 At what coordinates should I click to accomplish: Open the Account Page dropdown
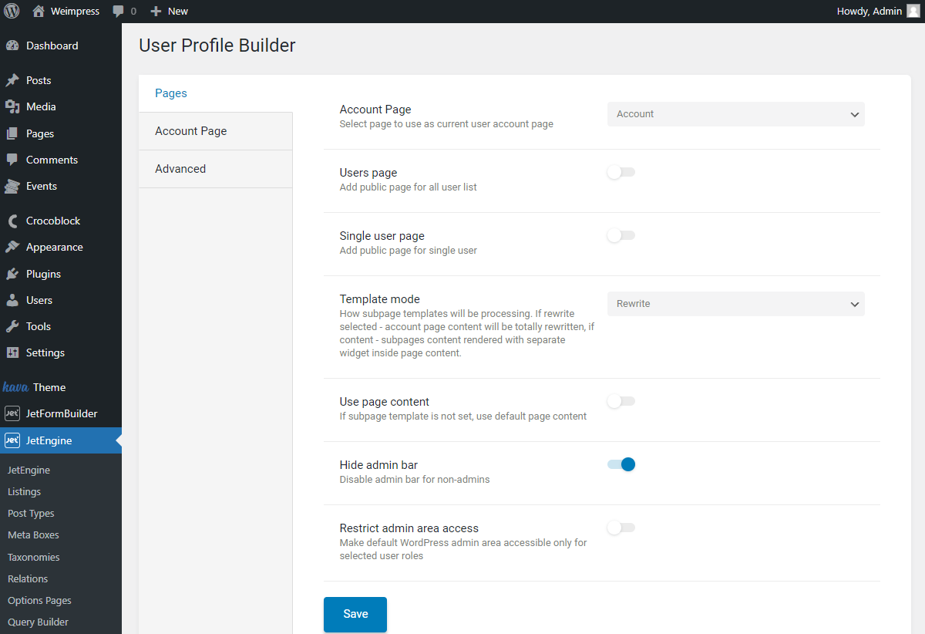pos(735,114)
